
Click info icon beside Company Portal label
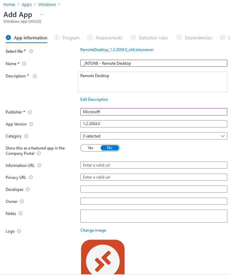pos(39,153)
